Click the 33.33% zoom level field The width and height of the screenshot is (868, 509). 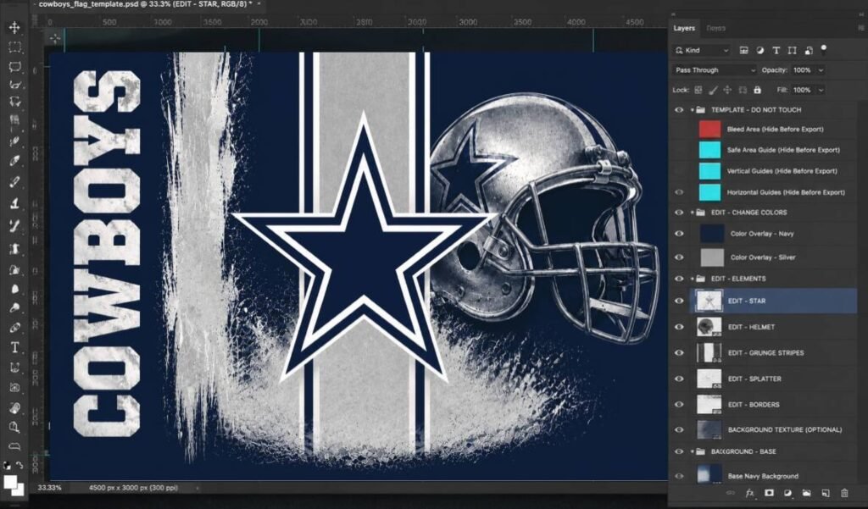[x=49, y=488]
